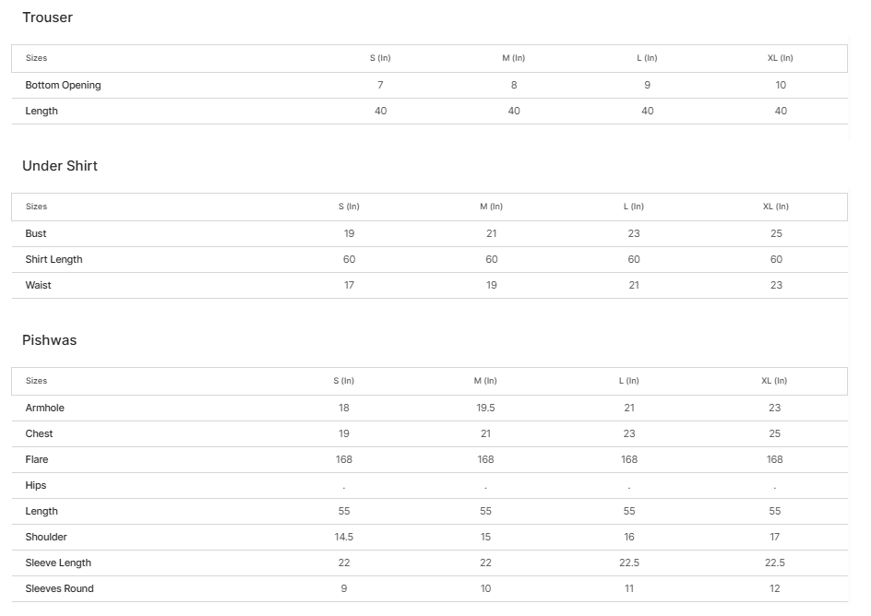871x616 pixels.
Task: Select the Flare row label
Action: point(37,459)
